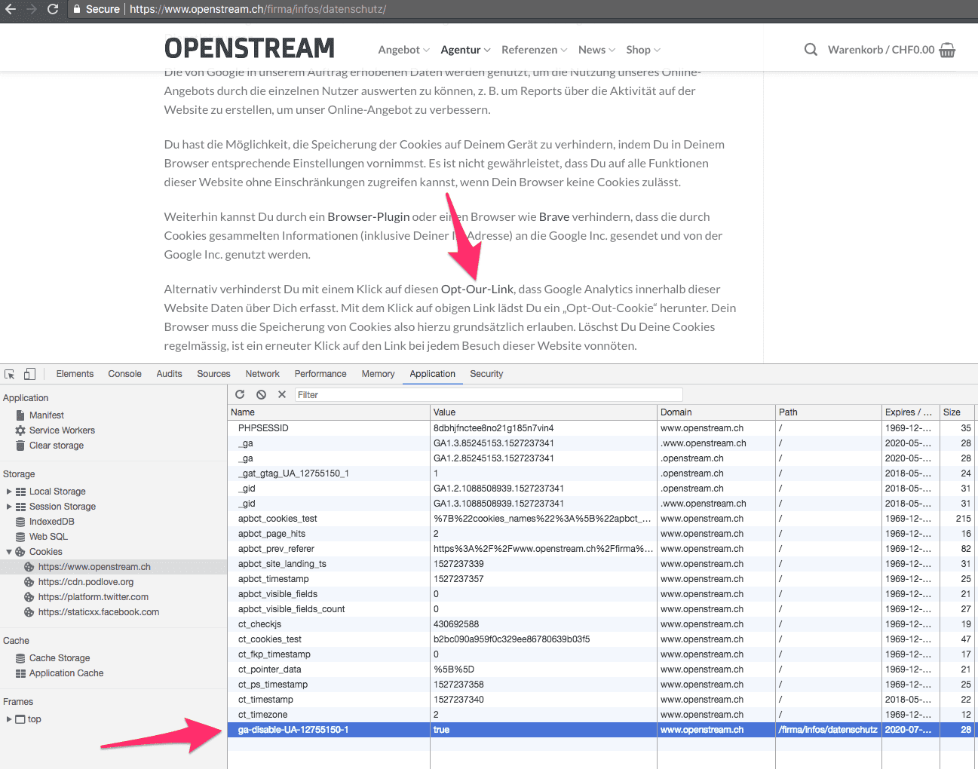Click the clear all cookies icon

[261, 394]
